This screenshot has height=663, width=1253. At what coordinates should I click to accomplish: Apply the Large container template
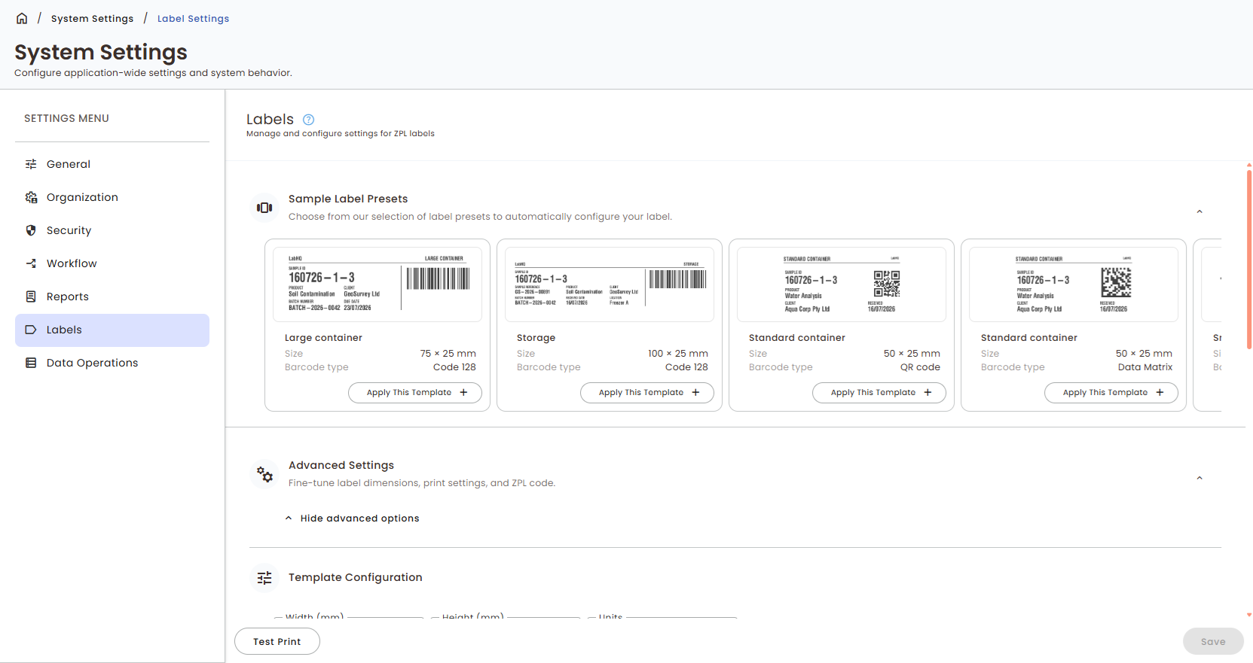[x=415, y=393]
